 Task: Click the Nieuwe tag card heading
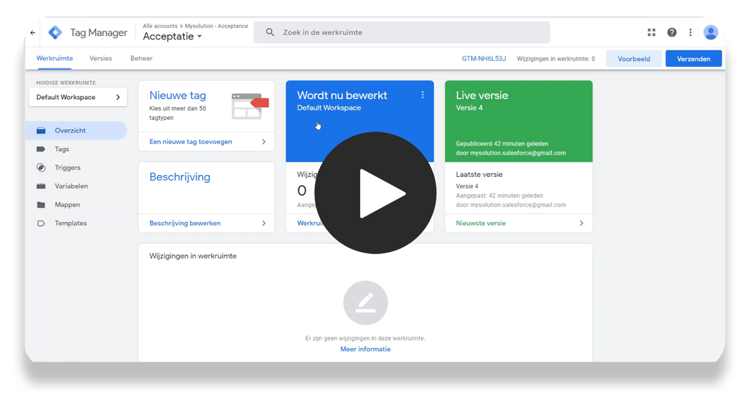pyautogui.click(x=178, y=95)
